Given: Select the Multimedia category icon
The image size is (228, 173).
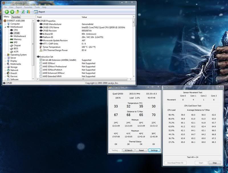Looking at the screenshot, I should click(x=8, y=64).
